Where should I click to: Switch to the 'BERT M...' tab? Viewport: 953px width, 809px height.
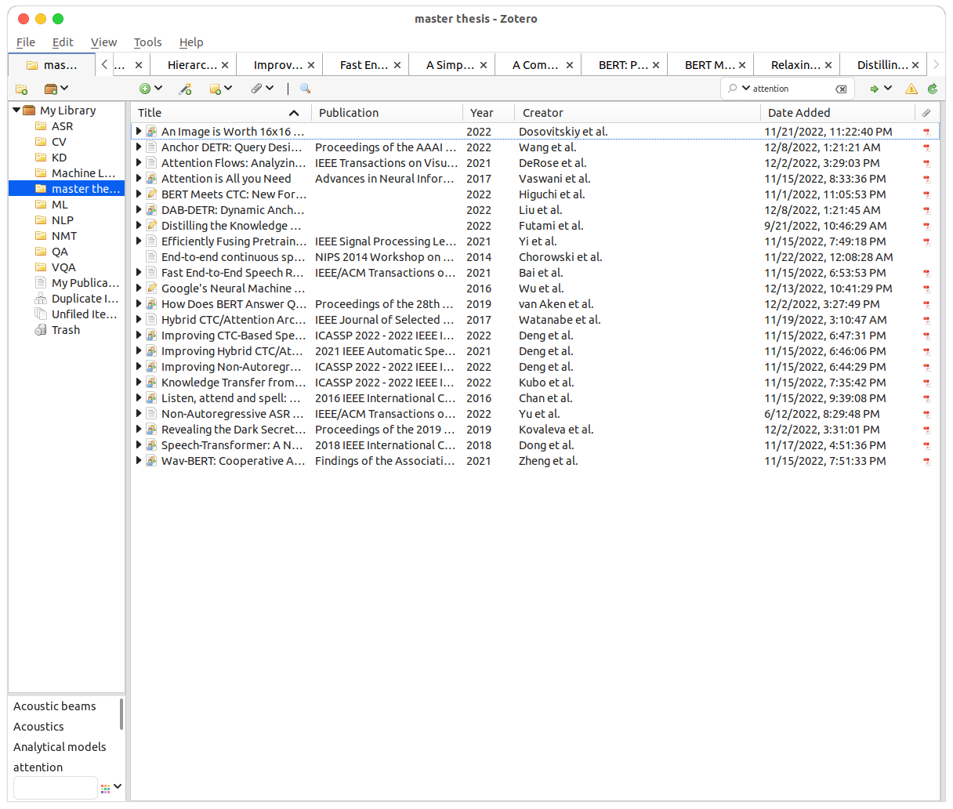709,65
